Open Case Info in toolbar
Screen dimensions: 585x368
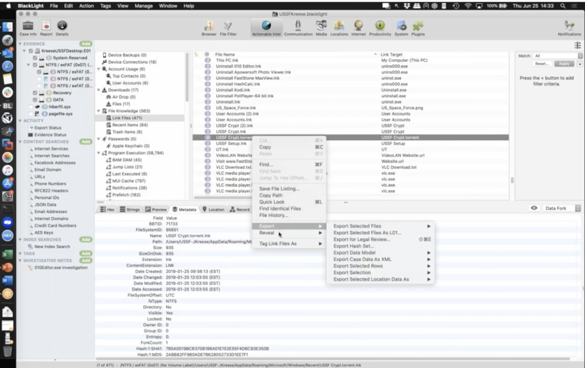pyautogui.click(x=28, y=29)
